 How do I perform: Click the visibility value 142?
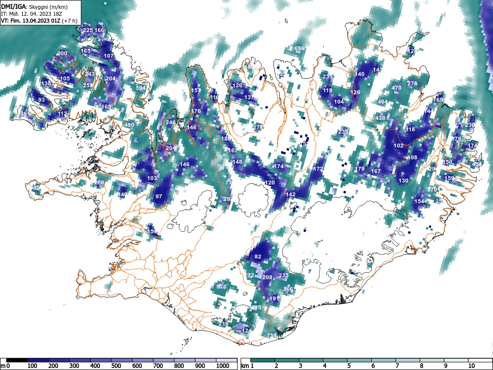290,194
